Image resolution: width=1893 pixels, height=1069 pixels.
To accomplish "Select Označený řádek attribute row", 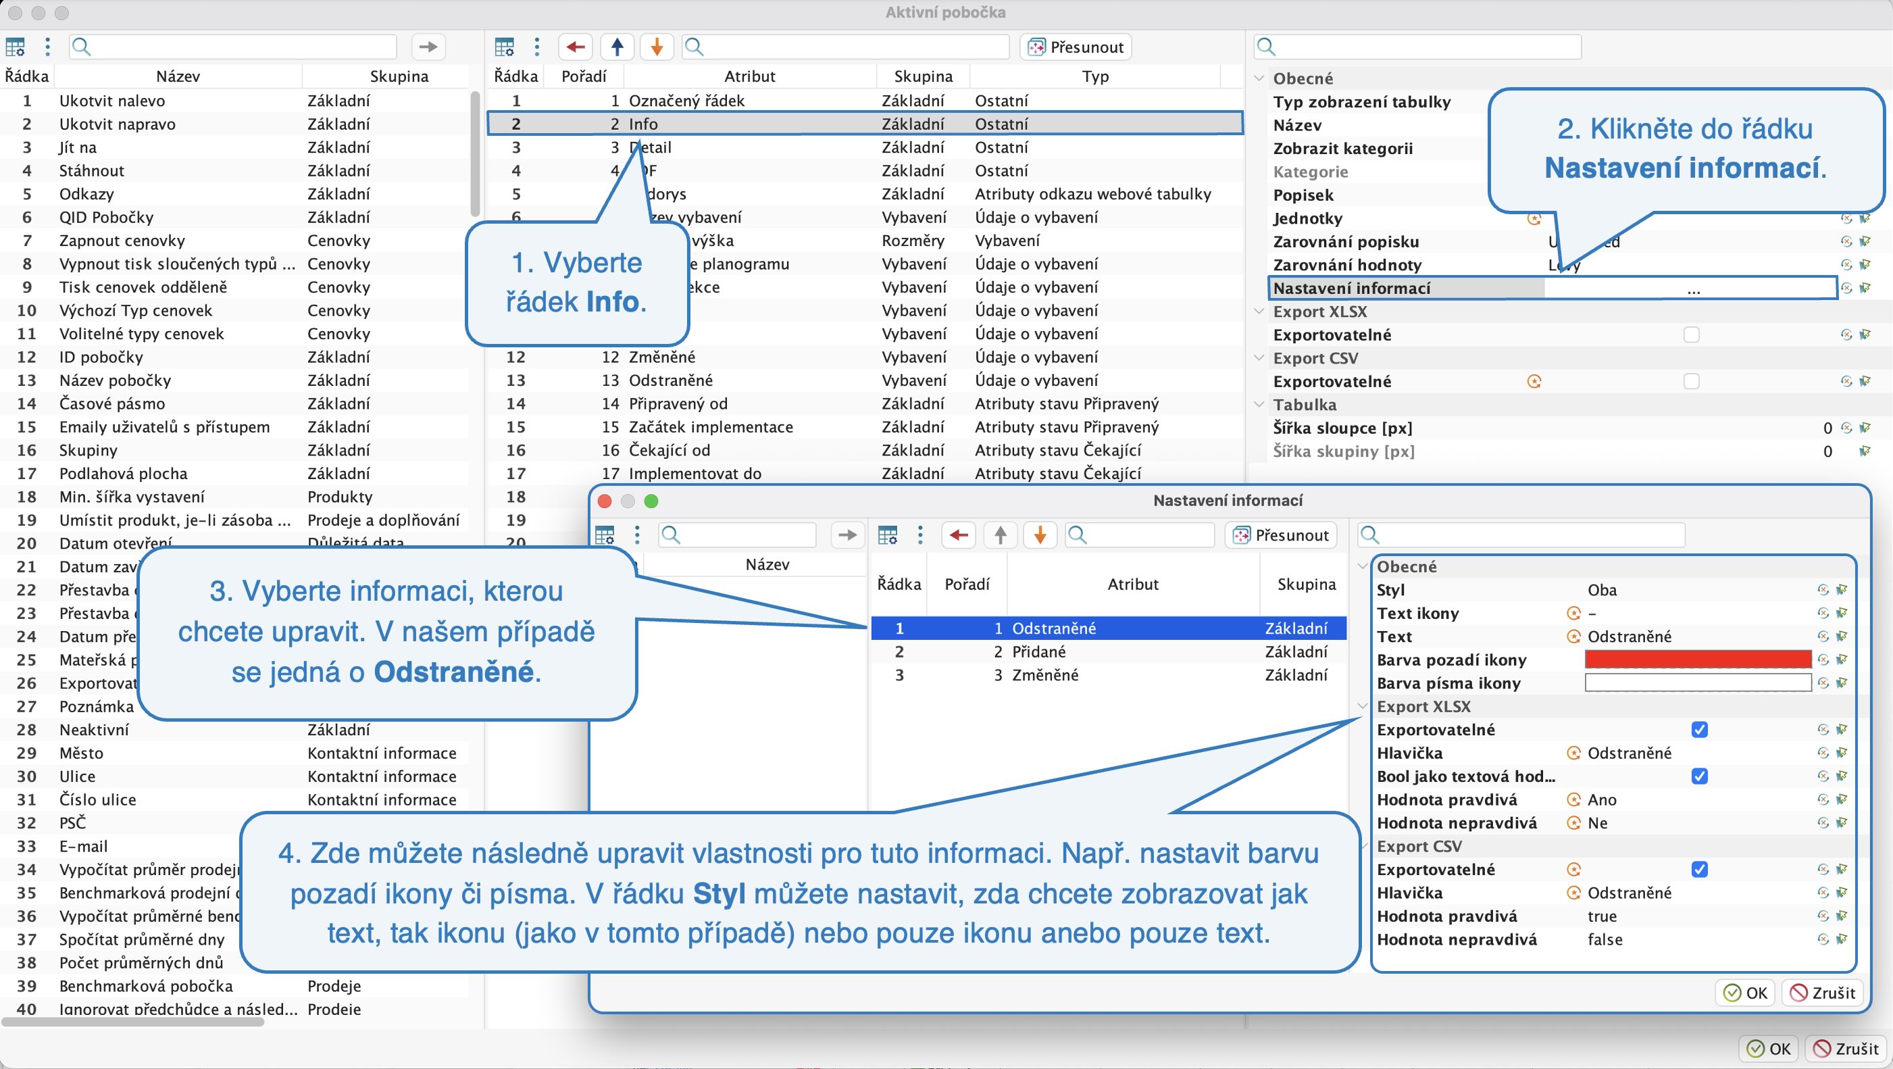I will pyautogui.click(x=865, y=101).
